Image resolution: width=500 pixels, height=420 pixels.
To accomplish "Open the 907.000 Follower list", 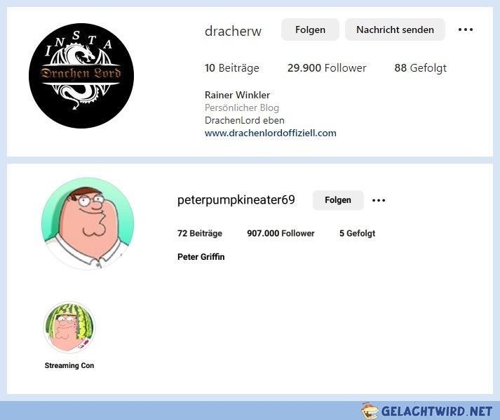I will (x=281, y=233).
